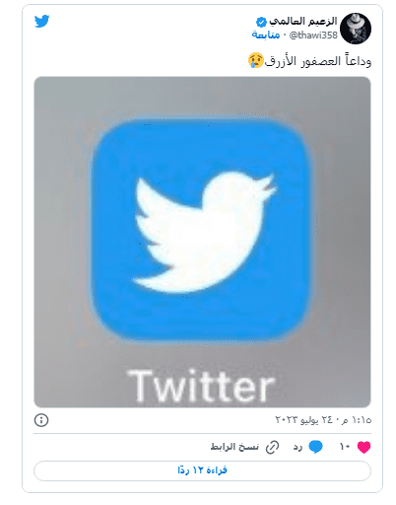Viewport: 396px width, 505px height.
Task: Click the blue reply bubble icon
Action: 315,447
